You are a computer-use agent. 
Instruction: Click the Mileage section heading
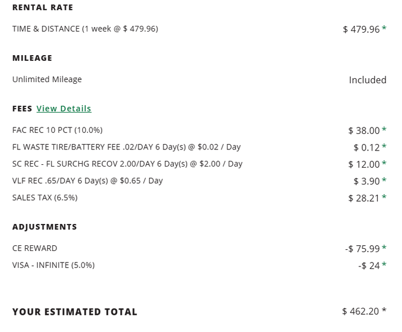(32, 58)
